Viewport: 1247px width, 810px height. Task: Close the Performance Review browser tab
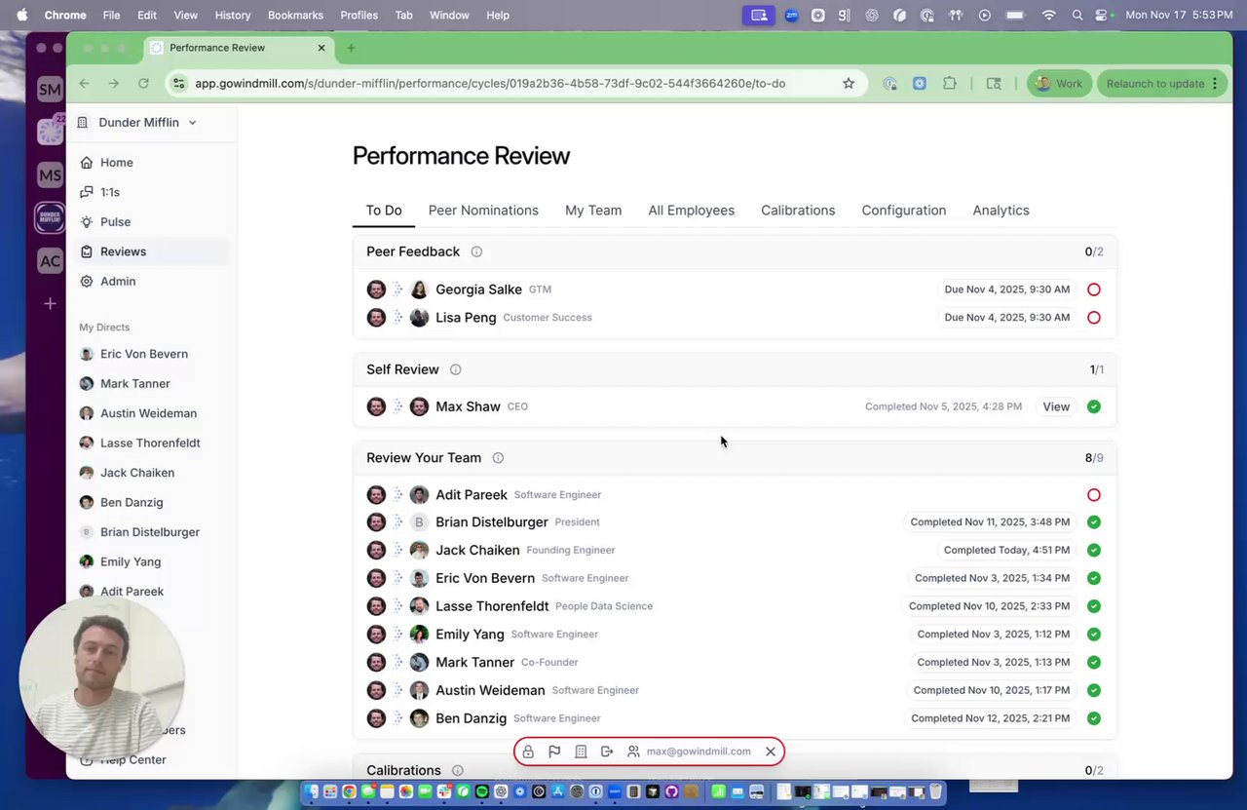tap(321, 48)
